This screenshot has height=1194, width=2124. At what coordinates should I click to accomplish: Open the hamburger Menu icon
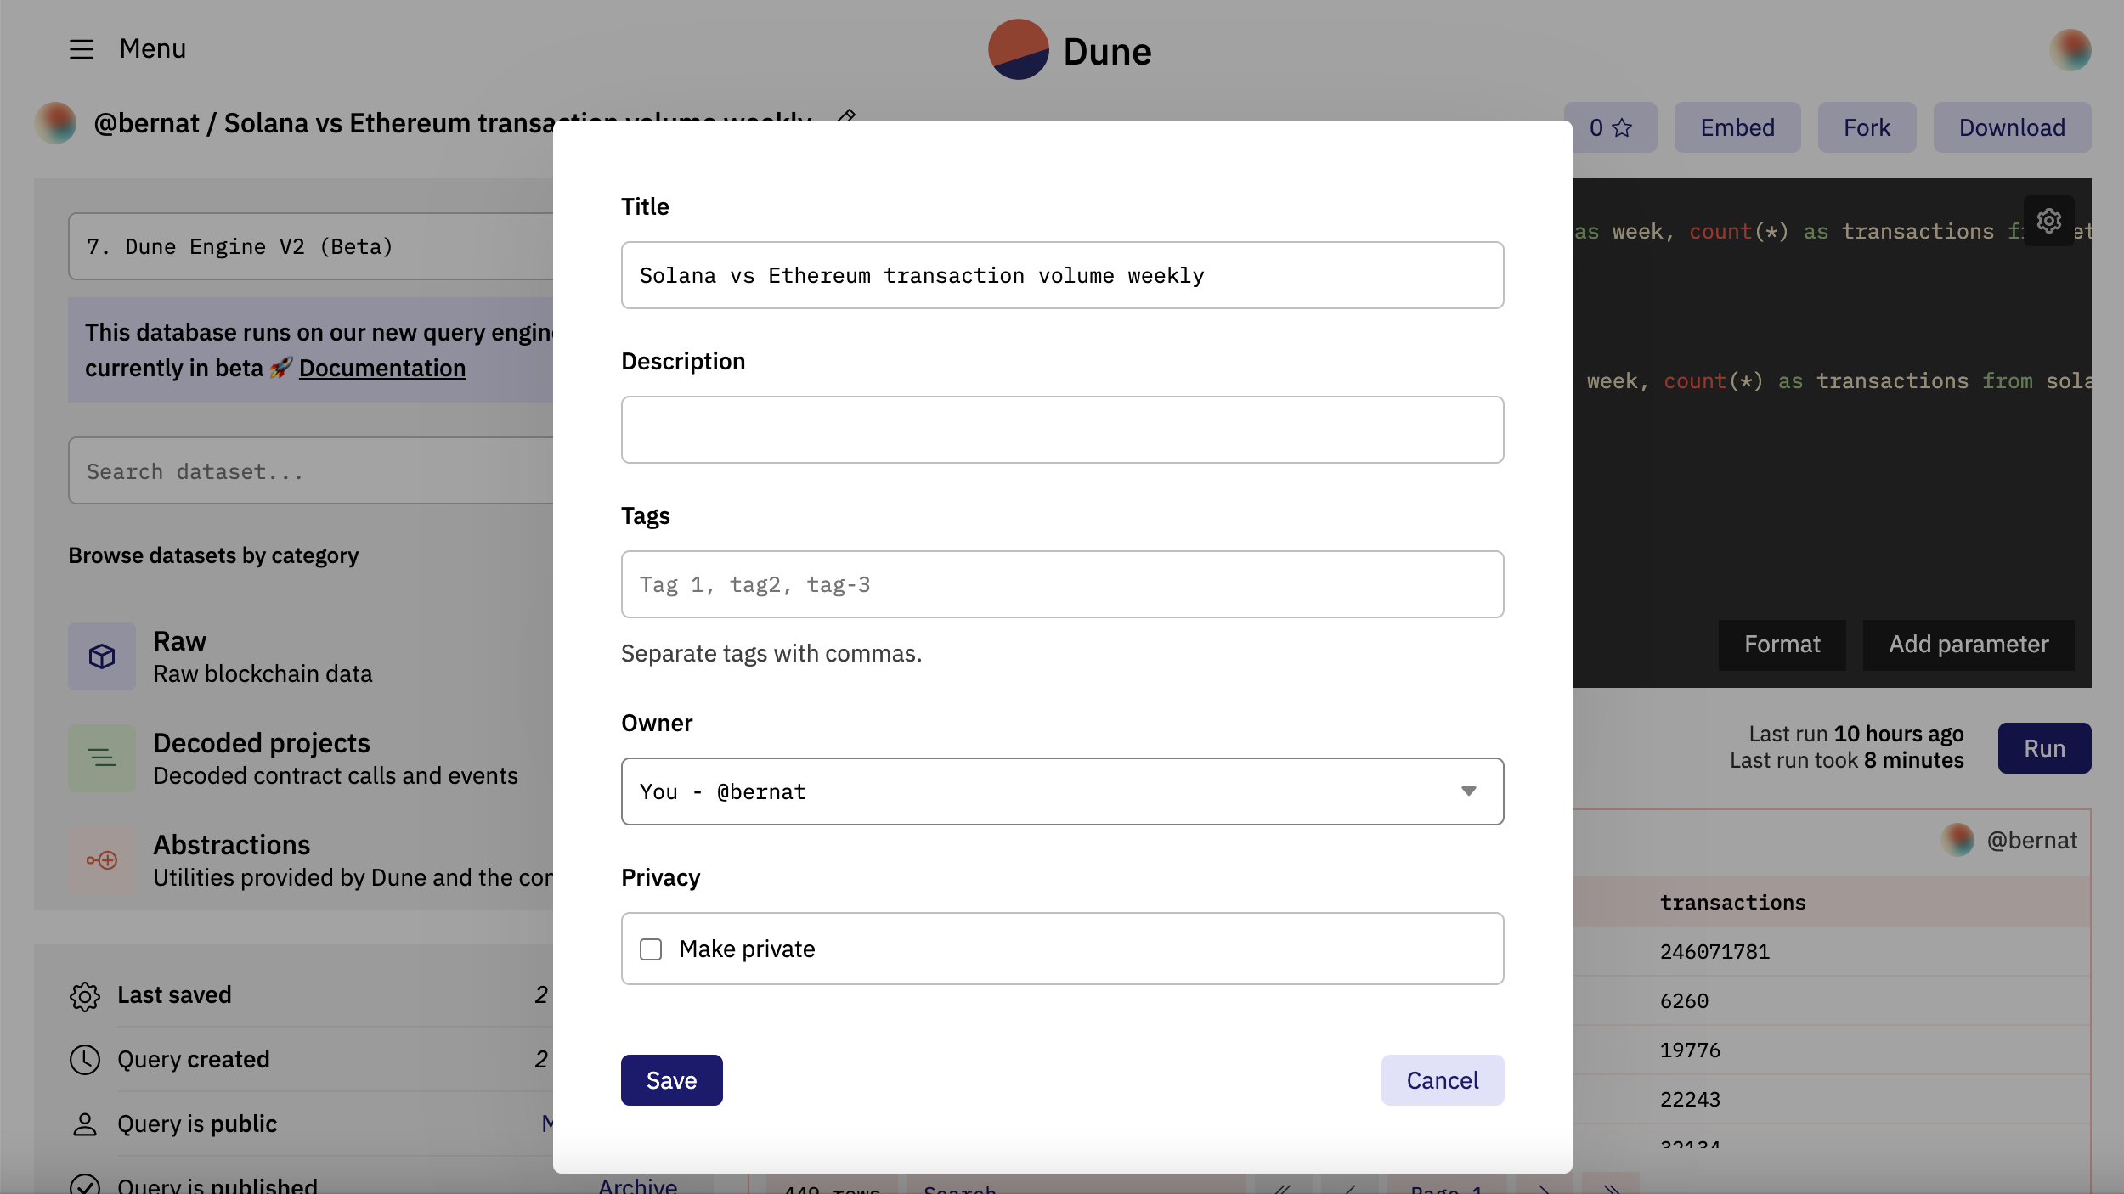click(82, 49)
